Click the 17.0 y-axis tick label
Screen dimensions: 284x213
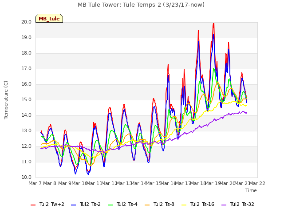(x=27, y=69)
